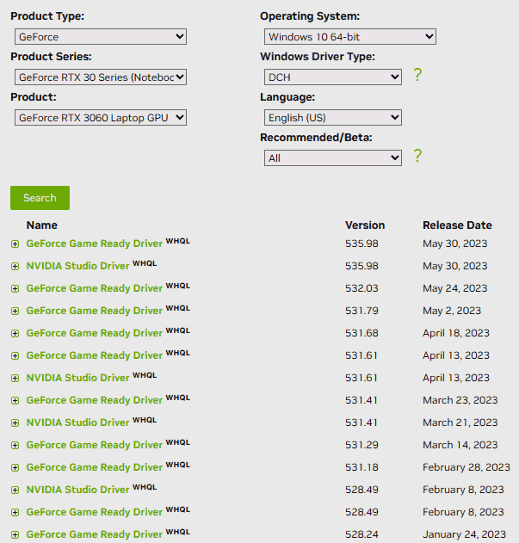Screen dimensions: 519x543
Task: Click the Name column header
Action: 42,225
